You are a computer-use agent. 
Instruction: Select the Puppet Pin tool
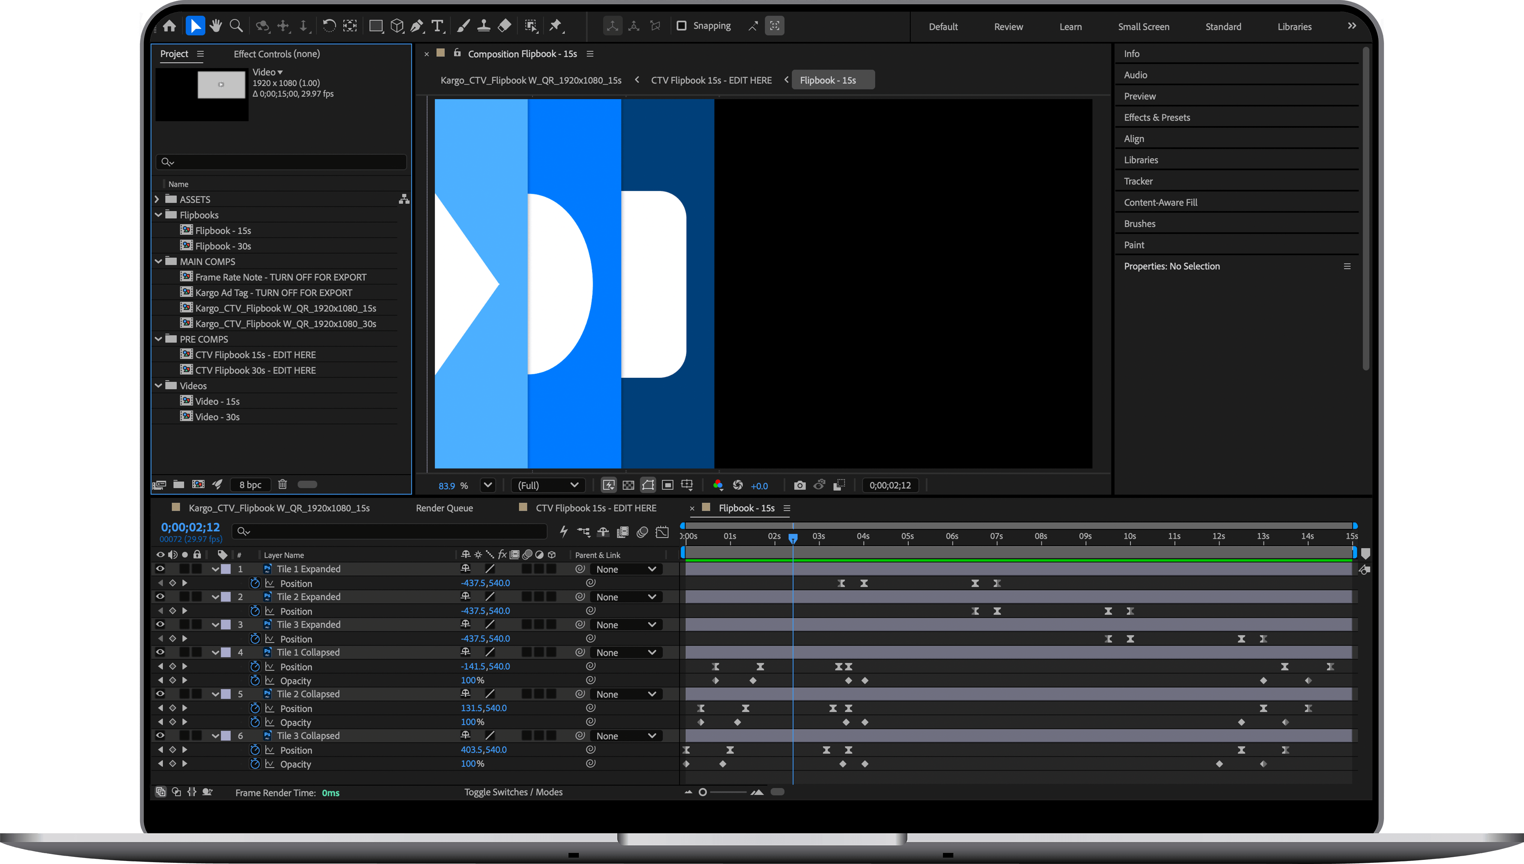(x=555, y=26)
